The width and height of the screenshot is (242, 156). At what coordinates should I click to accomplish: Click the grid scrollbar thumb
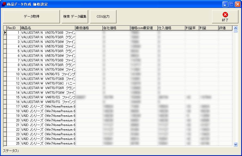pyautogui.click(x=235, y=31)
